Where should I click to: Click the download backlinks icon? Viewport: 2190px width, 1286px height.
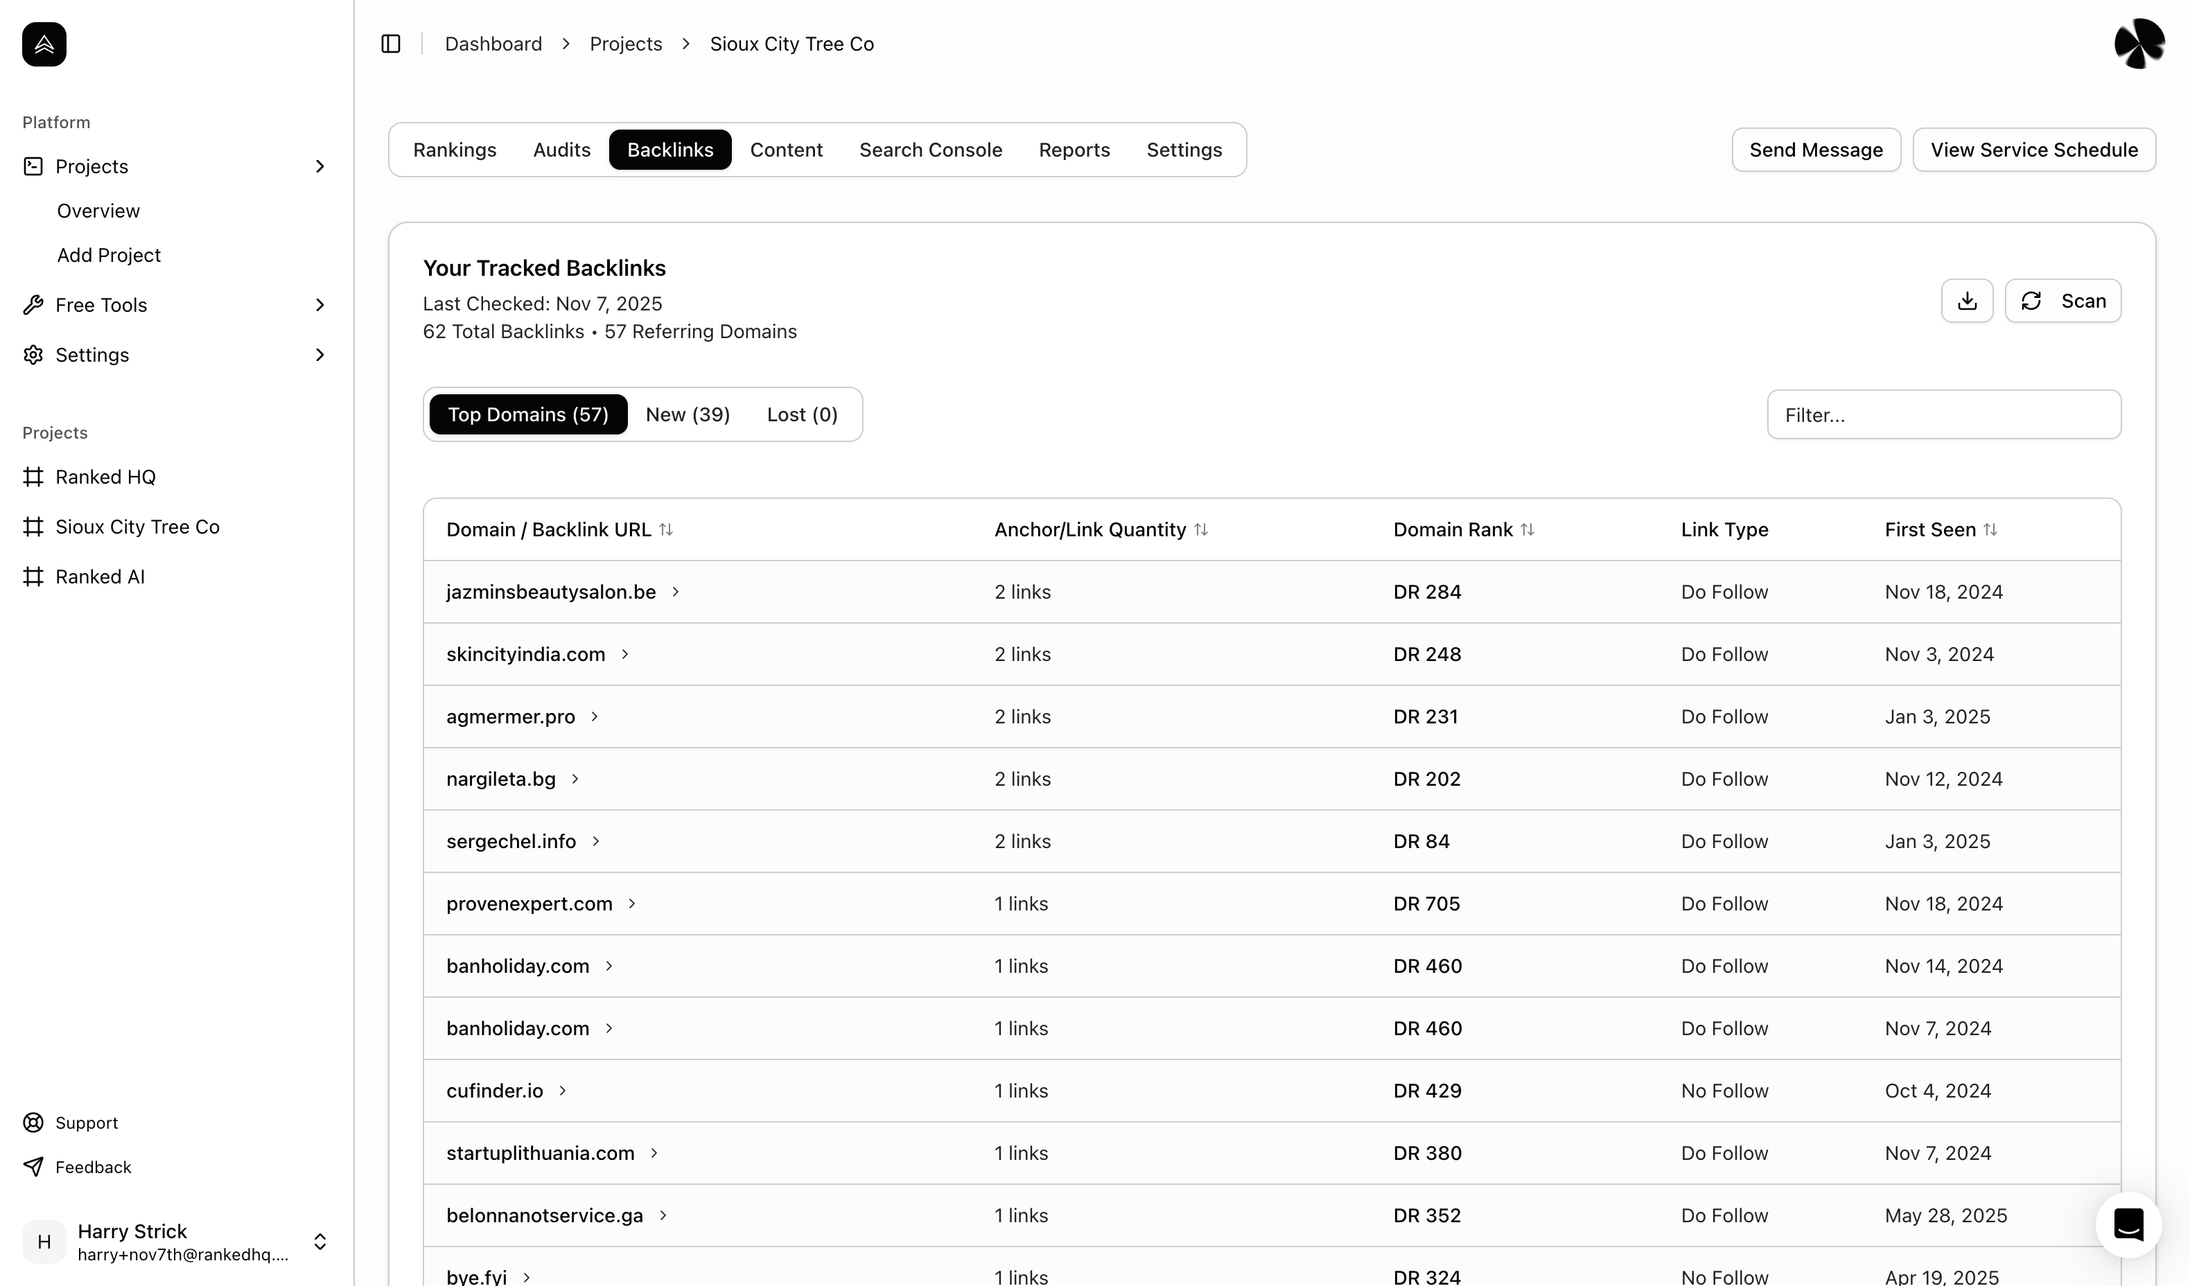click(1967, 301)
